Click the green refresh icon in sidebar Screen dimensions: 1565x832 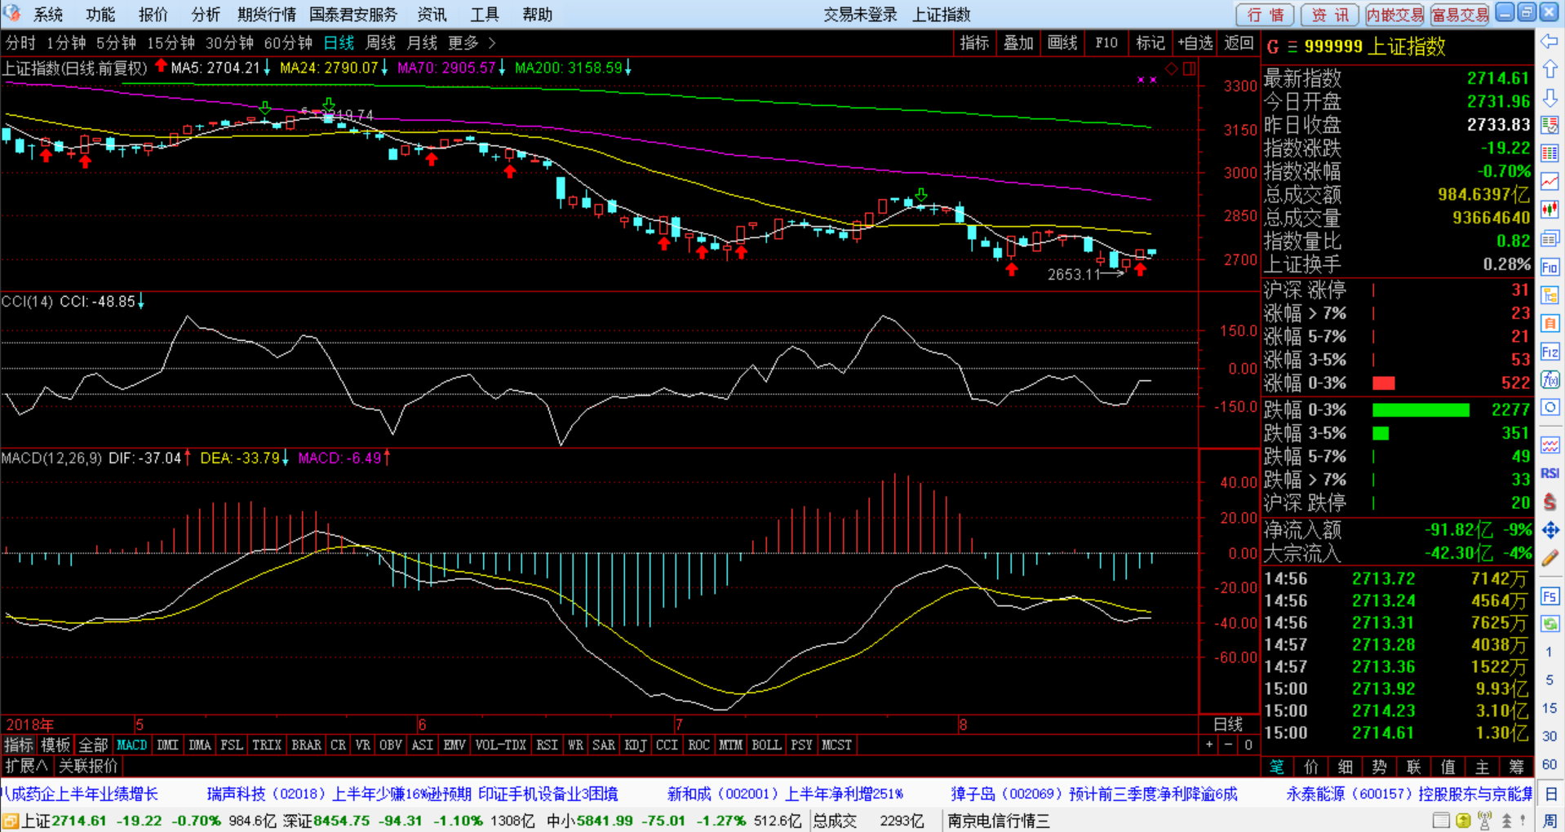(1549, 624)
